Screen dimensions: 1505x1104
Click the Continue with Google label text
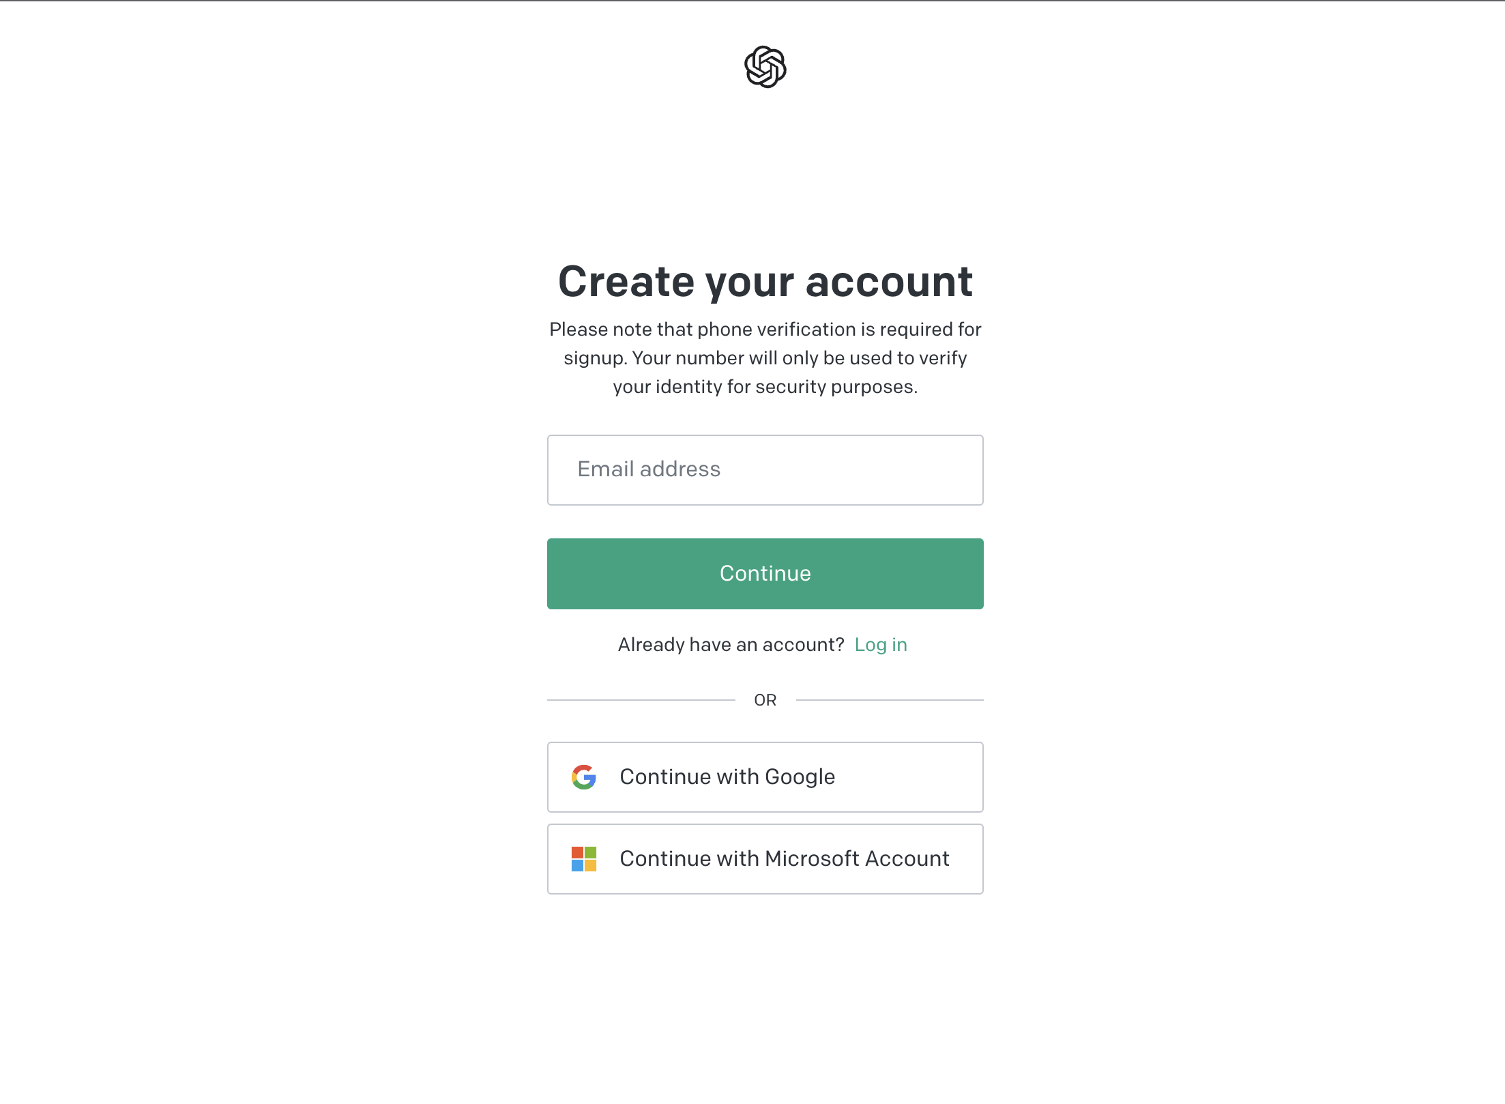click(x=727, y=777)
